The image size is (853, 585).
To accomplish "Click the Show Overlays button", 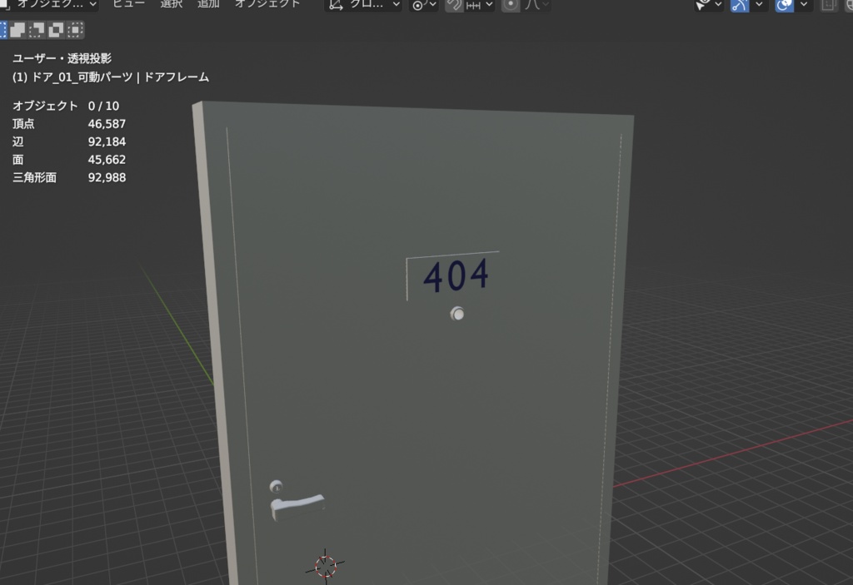I will [x=783, y=5].
